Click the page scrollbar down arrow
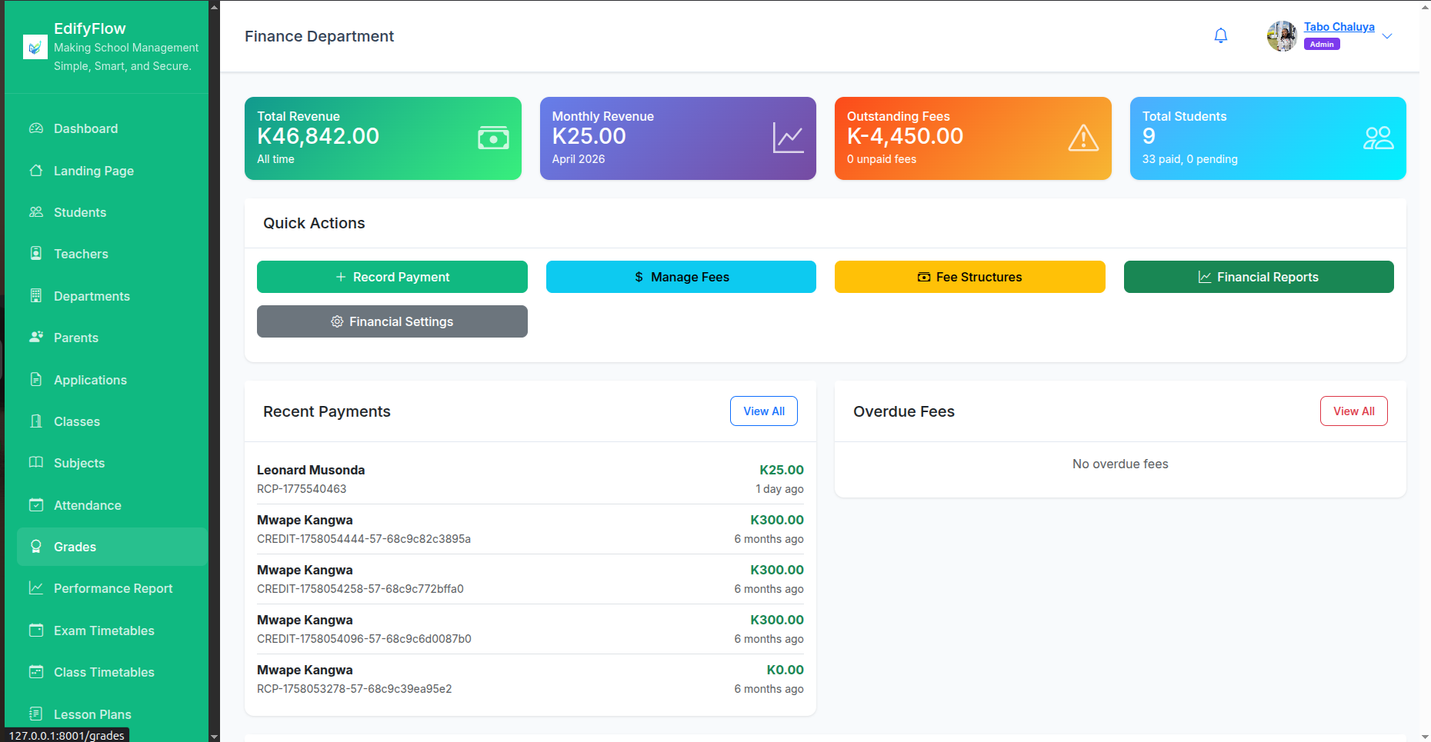The height and width of the screenshot is (742, 1431). [1425, 736]
